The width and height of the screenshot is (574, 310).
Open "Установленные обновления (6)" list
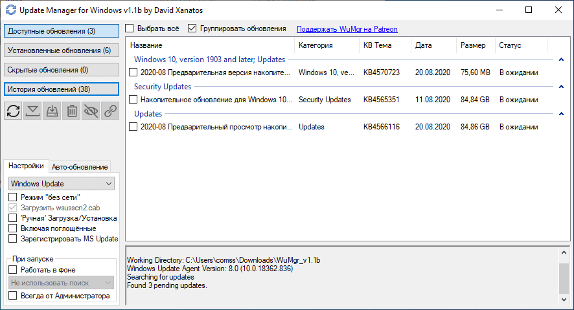pyautogui.click(x=62, y=50)
